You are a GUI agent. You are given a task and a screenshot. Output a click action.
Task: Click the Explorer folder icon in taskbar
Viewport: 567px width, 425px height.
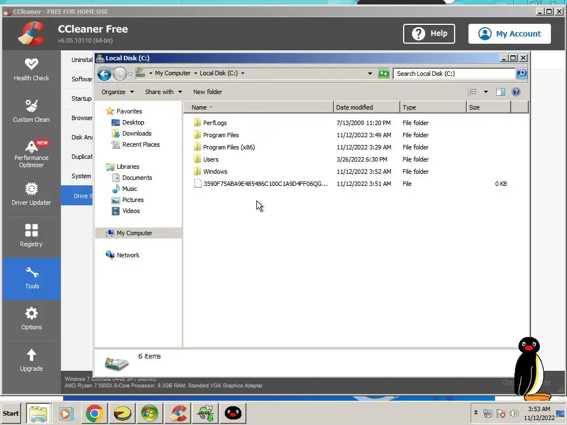pyautogui.click(x=39, y=413)
